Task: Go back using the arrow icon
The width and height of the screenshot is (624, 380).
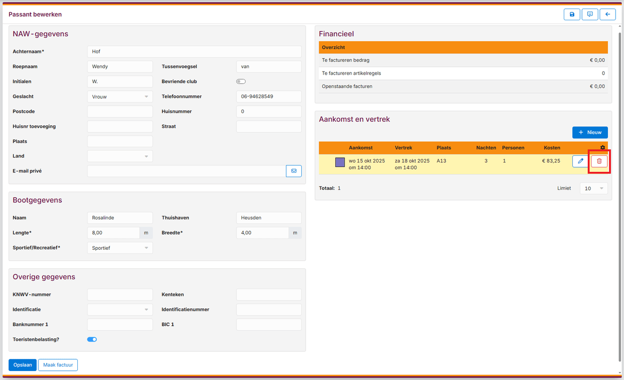Action: pos(607,14)
